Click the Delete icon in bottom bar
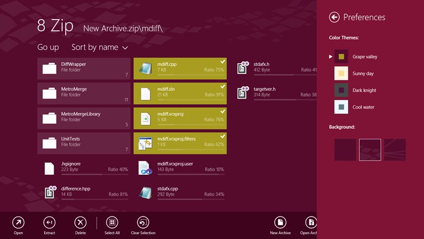Viewport: 424px width, 239px height. 80,223
